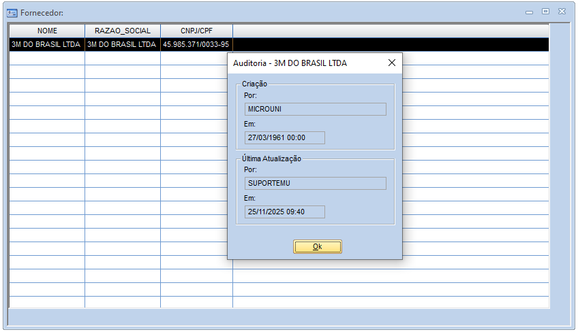Click the NOME column header

click(47, 31)
